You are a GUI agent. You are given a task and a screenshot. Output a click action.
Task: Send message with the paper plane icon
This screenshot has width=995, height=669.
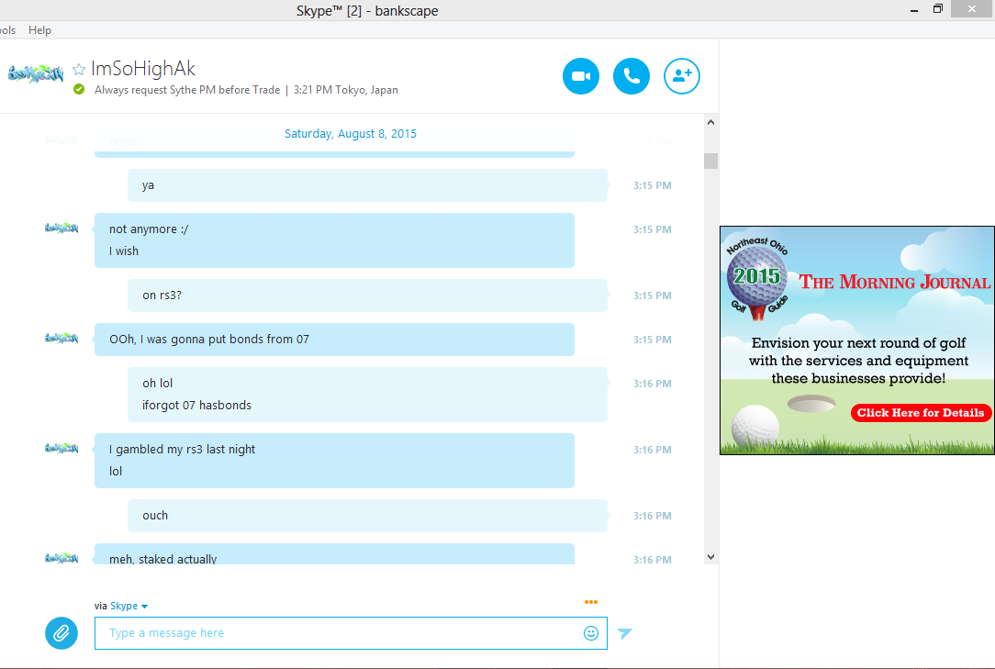[x=624, y=633]
